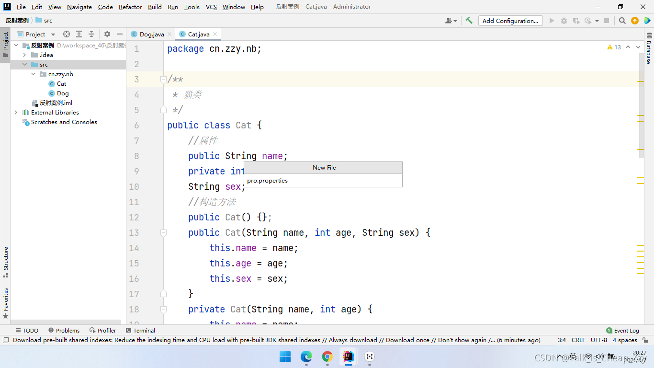The image size is (654, 368).
Task: Close the Cat.java tab
Action: point(215,34)
